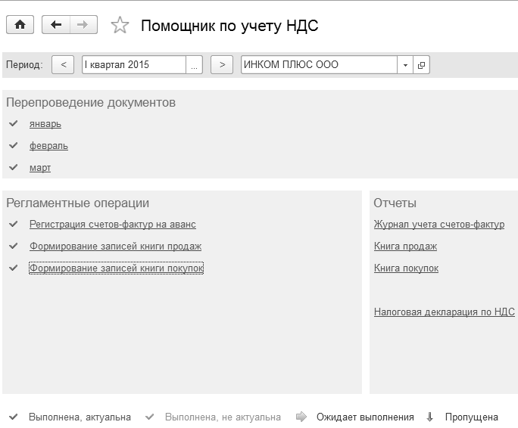This screenshot has height=428, width=518.
Task: Click 'Выполнена, не актуальна' legend text
Action: tap(223, 417)
